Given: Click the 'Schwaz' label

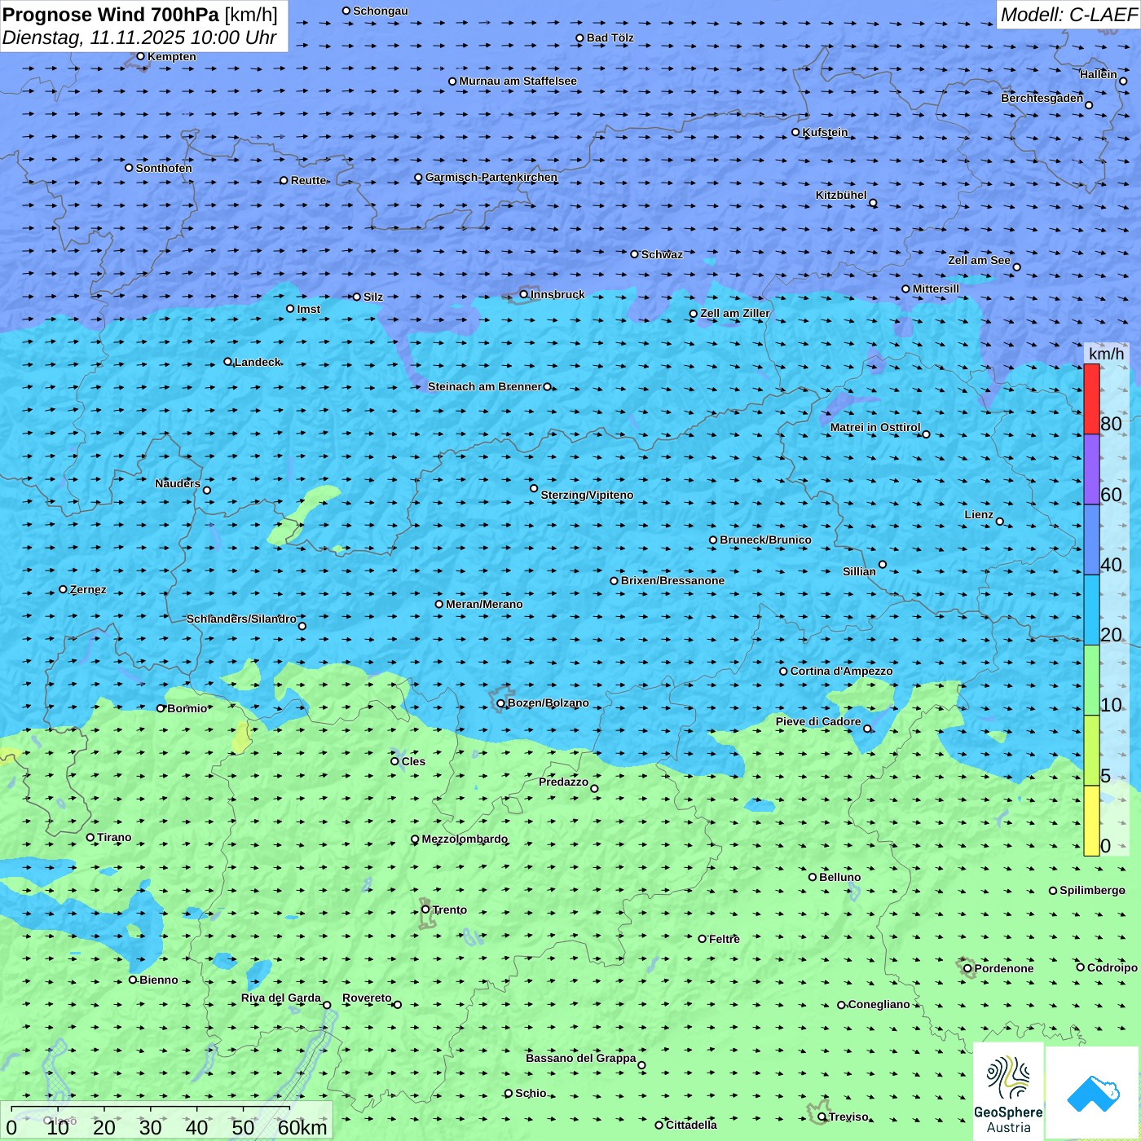Looking at the screenshot, I should [662, 254].
